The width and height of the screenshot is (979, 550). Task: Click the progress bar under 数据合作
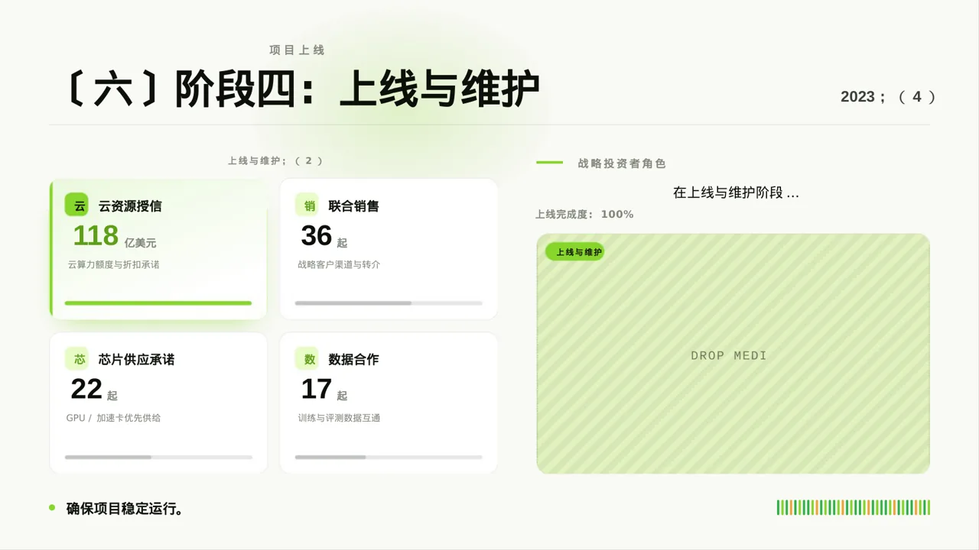point(389,457)
